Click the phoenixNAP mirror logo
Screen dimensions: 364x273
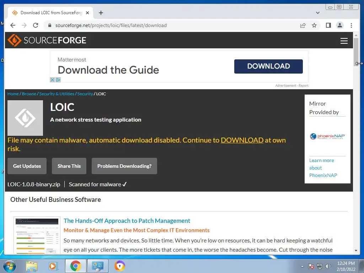(x=327, y=136)
